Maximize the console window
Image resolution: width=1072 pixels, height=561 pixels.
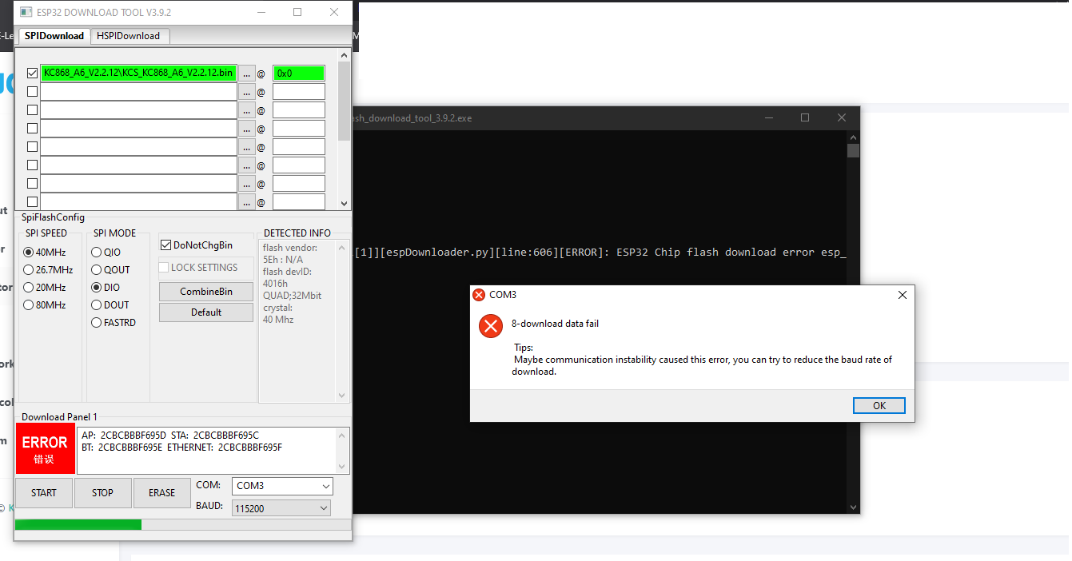click(805, 117)
